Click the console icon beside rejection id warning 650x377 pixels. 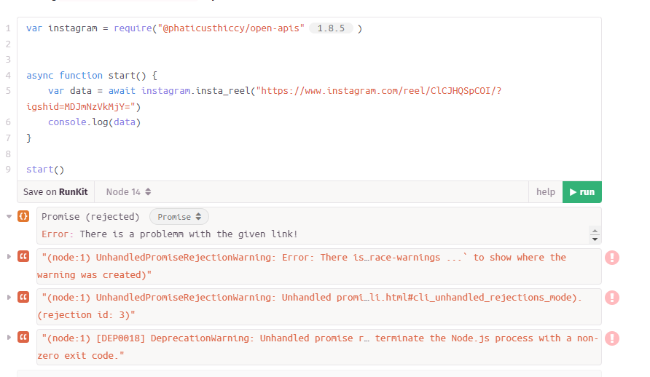click(23, 297)
